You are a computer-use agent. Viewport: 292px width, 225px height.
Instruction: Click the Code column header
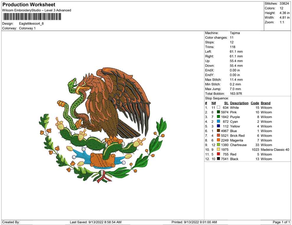pos(255,103)
